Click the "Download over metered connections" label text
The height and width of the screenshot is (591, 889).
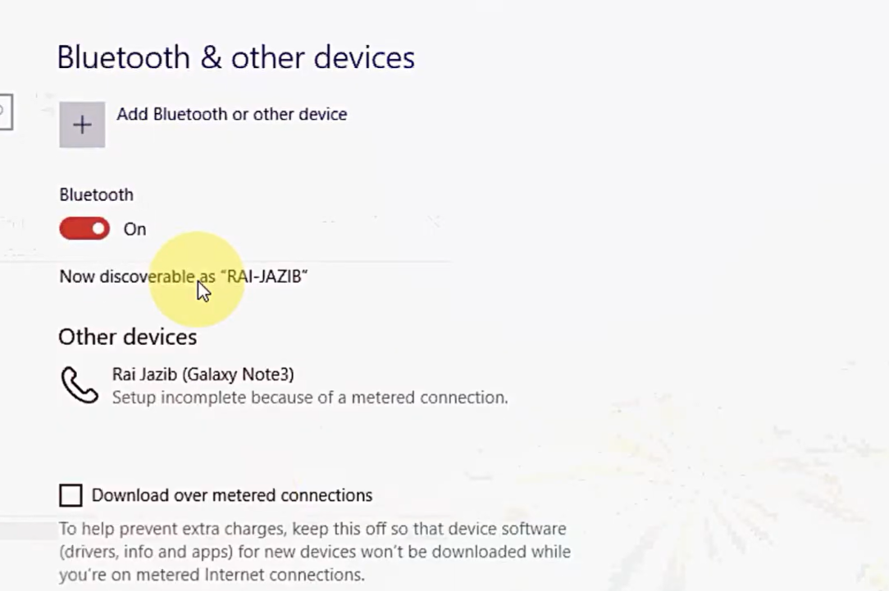tap(231, 495)
